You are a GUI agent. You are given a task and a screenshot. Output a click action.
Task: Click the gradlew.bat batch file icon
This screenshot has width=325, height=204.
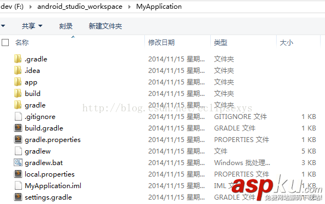(18, 162)
